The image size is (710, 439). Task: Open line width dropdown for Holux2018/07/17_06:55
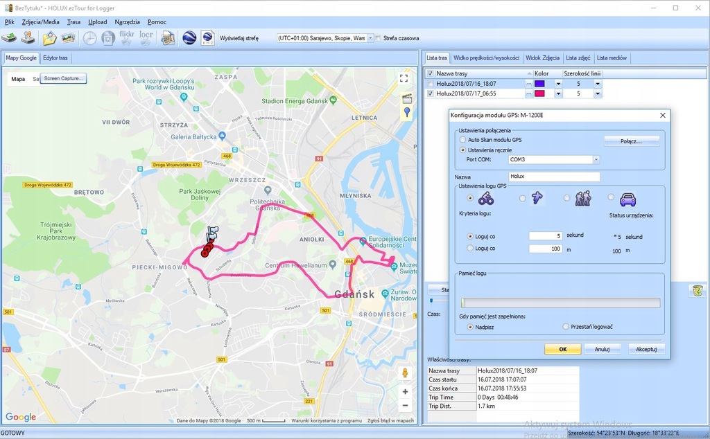pyautogui.click(x=598, y=93)
